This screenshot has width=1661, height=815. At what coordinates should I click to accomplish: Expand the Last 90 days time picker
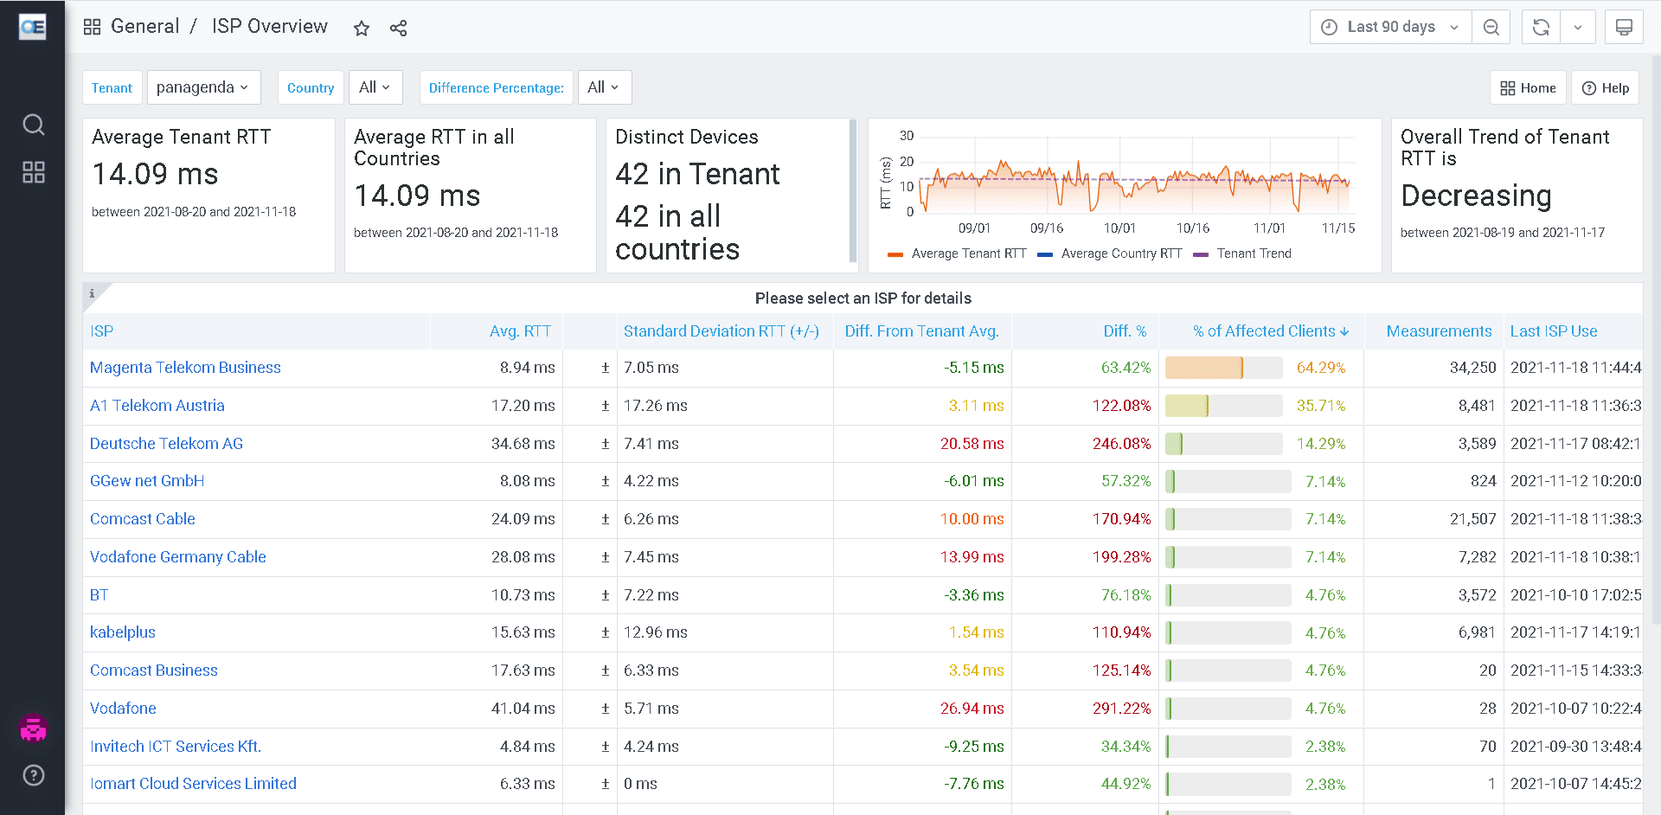point(1390,28)
